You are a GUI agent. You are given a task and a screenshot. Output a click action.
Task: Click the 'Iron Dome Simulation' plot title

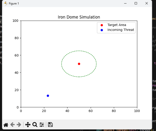(79, 17)
